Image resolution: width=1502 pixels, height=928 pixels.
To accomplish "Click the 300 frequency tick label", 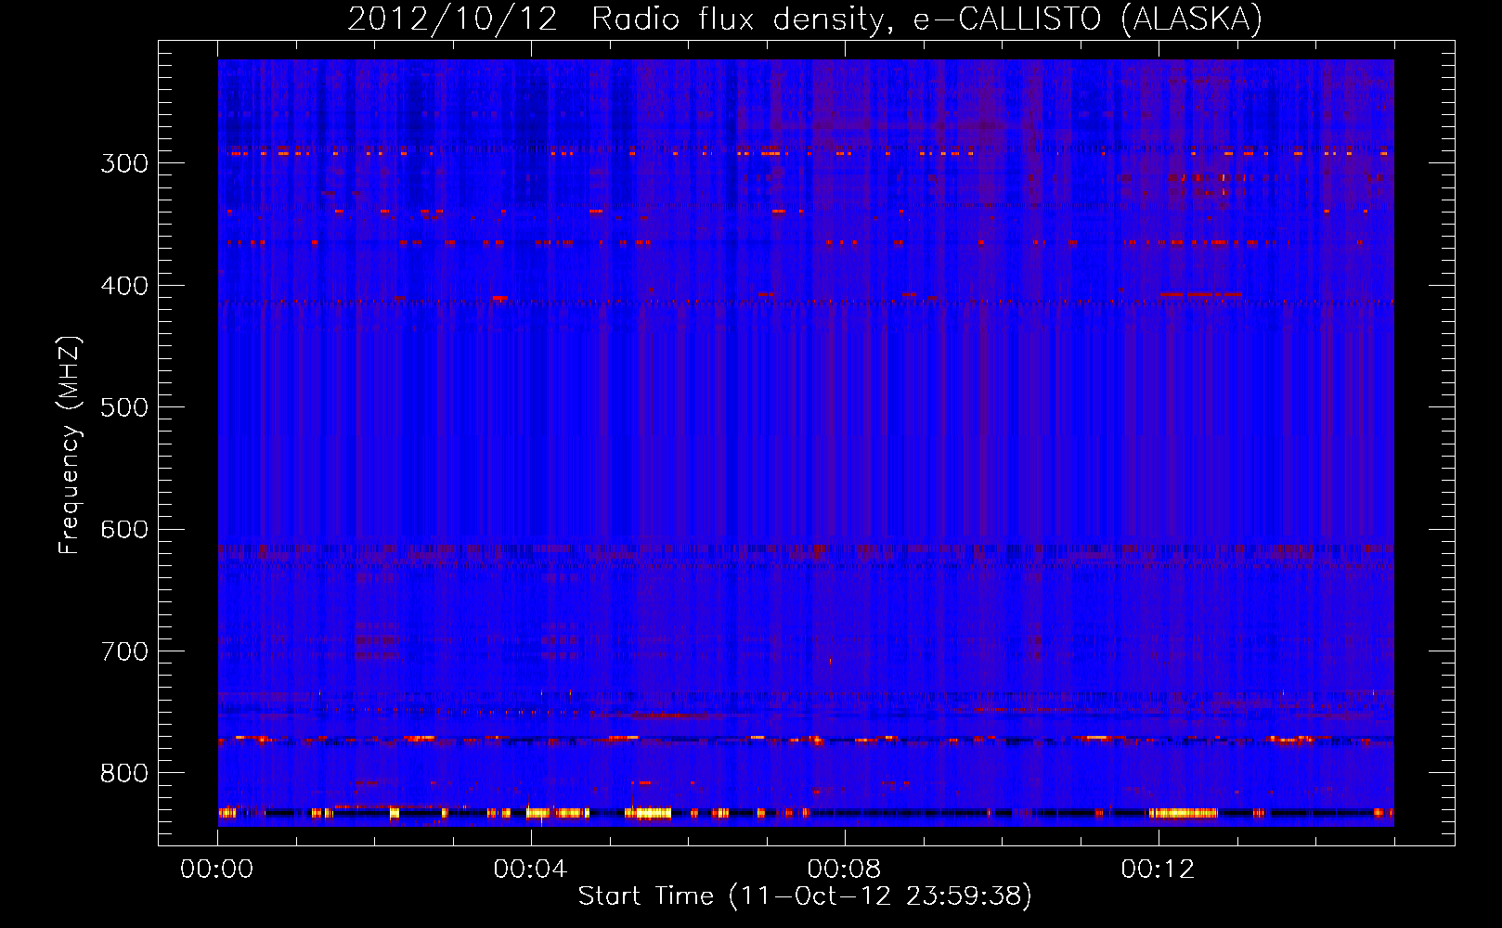I will 124,163.
